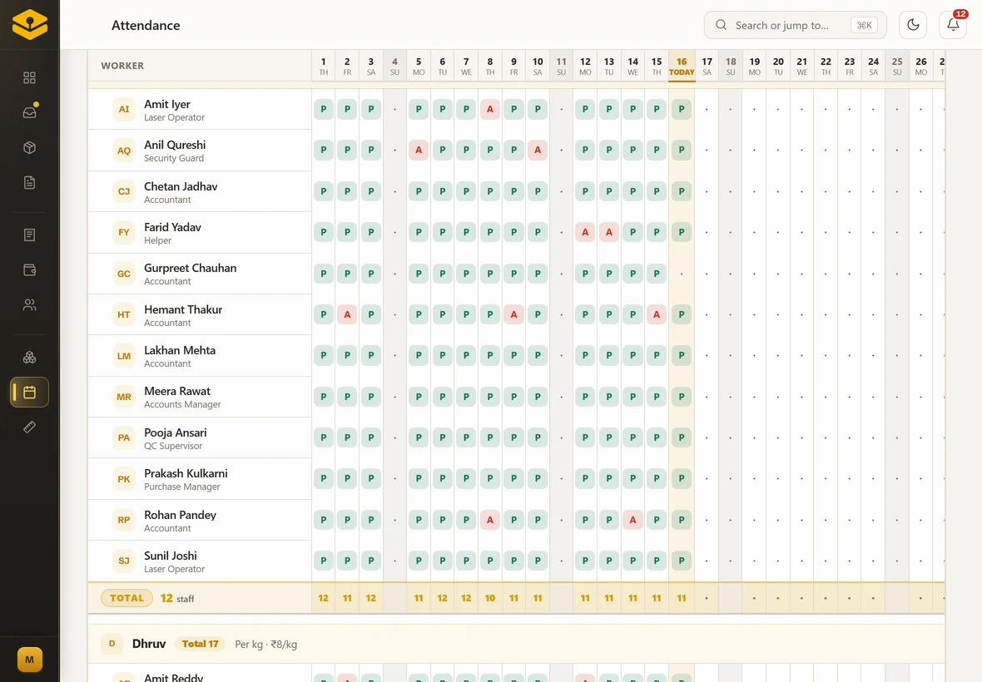The image size is (982, 682).
Task: Open the Dhruv group header
Action: coord(516,644)
